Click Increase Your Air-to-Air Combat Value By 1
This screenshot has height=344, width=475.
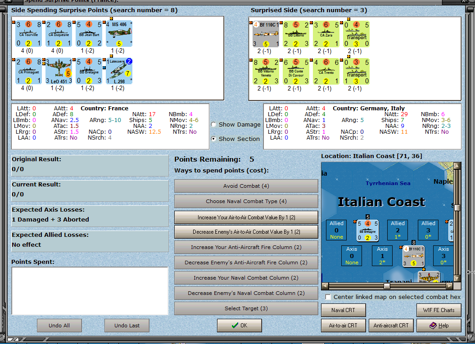pyautogui.click(x=246, y=217)
